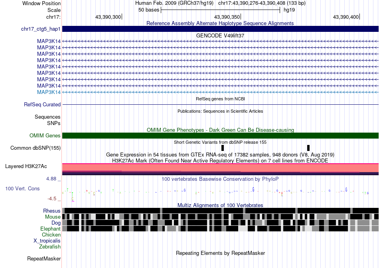Click the OMIM Genes track label
This screenshot has height=268, width=379.
point(45,135)
